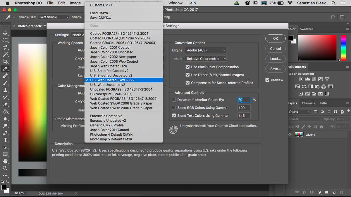The image size is (351, 197).
Task: Add a Gradient Map adjustment
Action: click(327, 94)
